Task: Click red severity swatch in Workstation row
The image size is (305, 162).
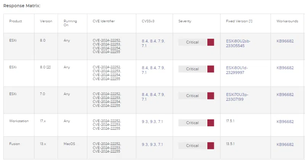Action: tap(211, 122)
